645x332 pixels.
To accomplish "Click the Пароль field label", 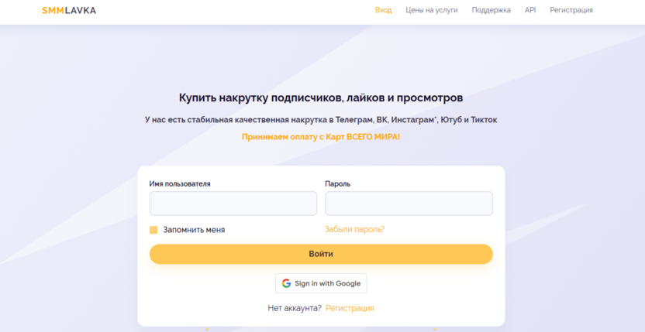I will tap(337, 184).
